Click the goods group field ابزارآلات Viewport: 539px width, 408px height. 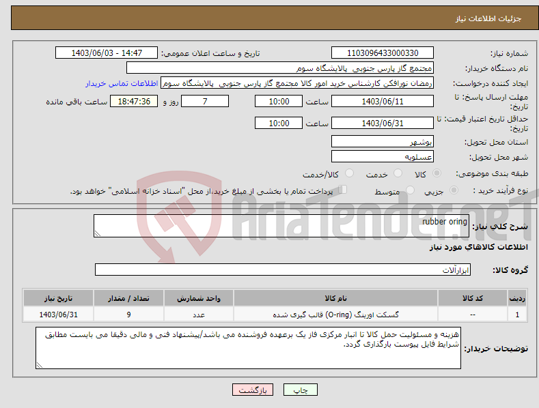point(283,269)
